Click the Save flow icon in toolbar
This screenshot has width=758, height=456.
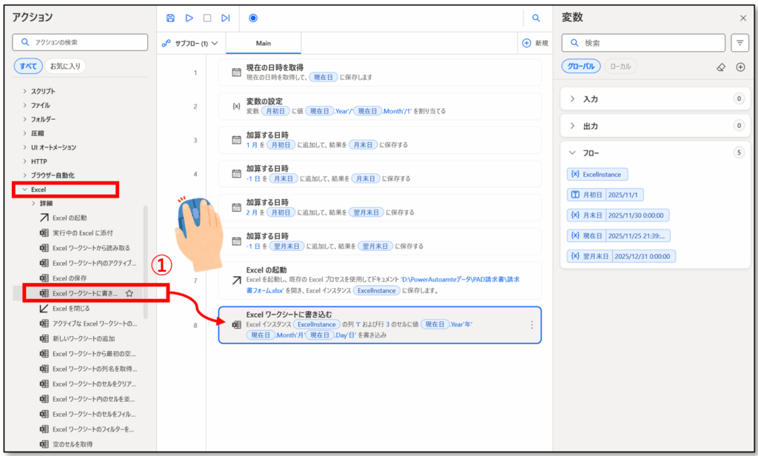click(171, 18)
